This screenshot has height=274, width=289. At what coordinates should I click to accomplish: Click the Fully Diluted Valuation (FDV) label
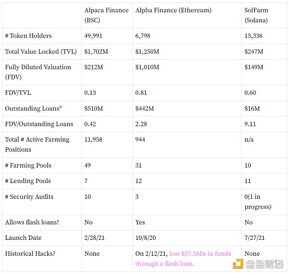coord(38,72)
